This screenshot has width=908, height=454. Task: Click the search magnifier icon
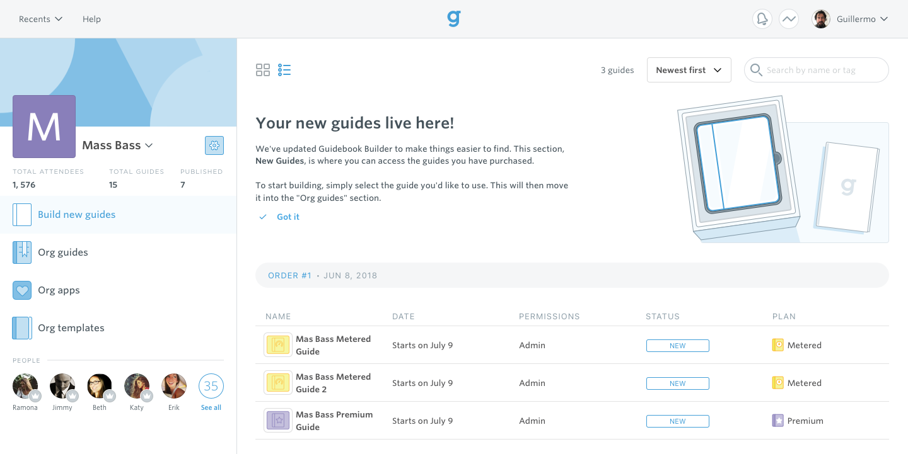(x=756, y=70)
